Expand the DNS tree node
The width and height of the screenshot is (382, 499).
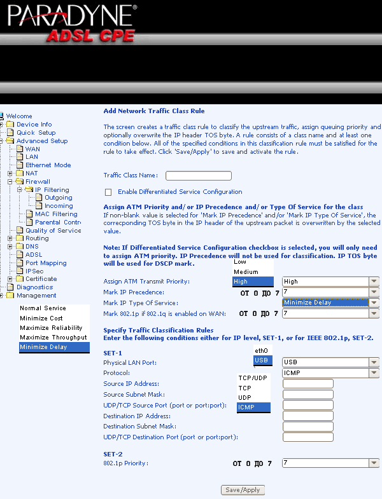point(10,247)
